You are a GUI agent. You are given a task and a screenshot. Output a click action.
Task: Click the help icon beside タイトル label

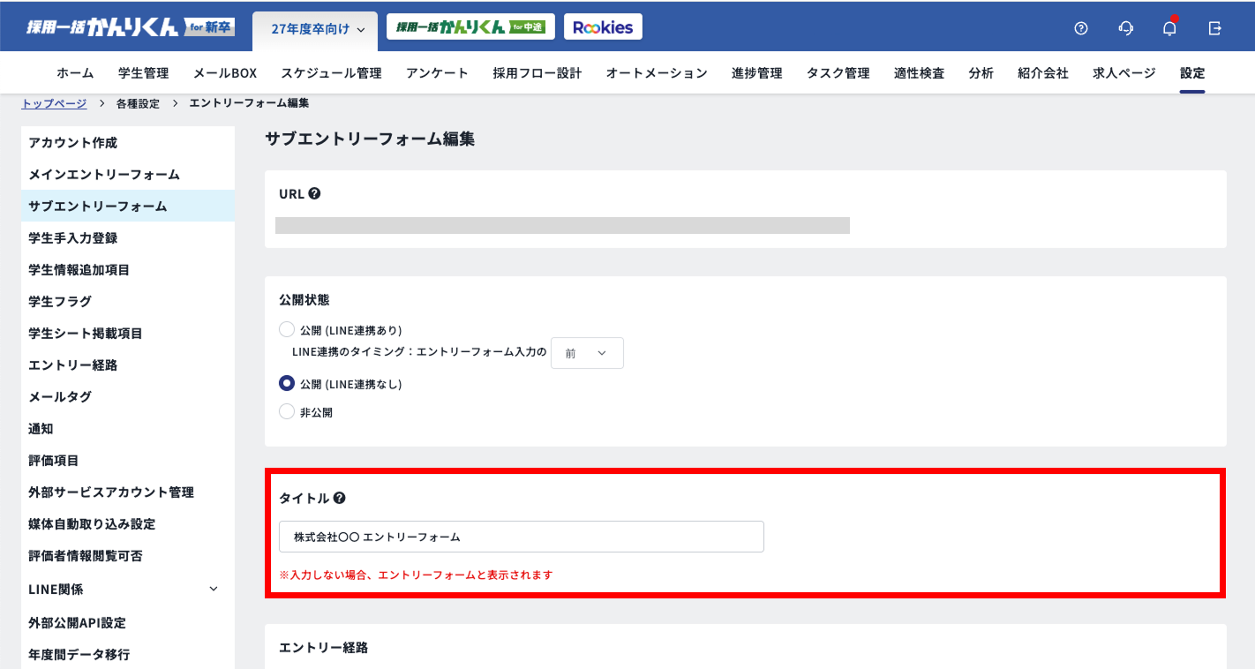coord(340,497)
